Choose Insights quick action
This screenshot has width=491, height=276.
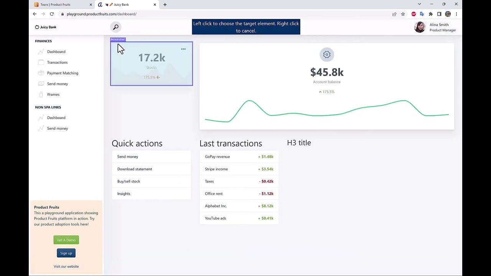pos(152,194)
